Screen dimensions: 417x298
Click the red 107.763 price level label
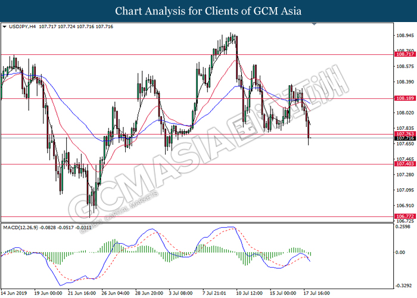tap(404, 134)
